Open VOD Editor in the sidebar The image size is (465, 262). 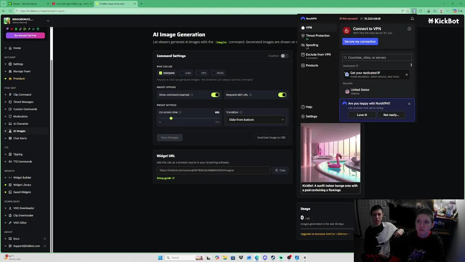coord(20,223)
